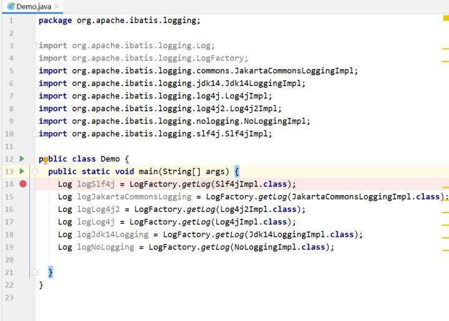
Task: Toggle a breakpoint in gutter at line 15
Action: point(23,197)
